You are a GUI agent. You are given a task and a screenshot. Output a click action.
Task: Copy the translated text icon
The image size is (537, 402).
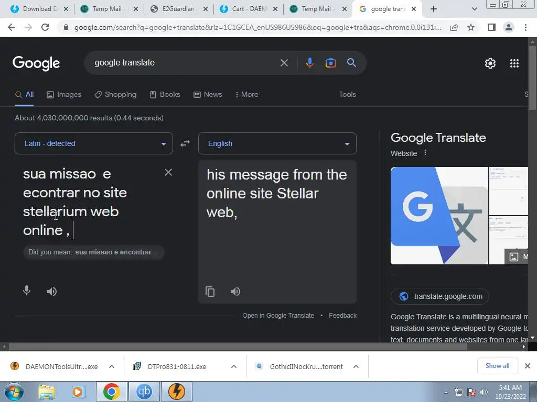210,292
